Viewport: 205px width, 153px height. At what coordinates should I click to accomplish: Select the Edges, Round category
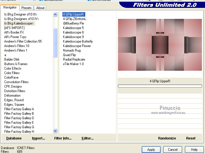[x=14, y=100]
